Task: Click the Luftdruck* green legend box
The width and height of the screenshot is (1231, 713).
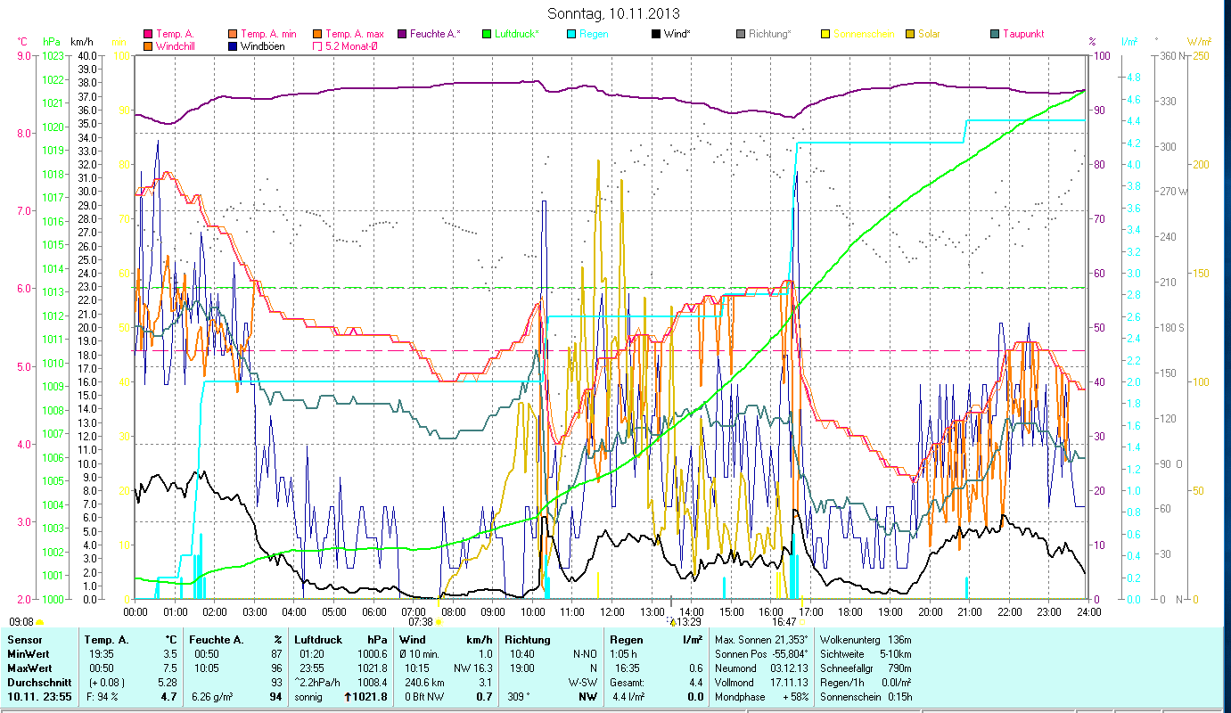Action: pyautogui.click(x=487, y=34)
